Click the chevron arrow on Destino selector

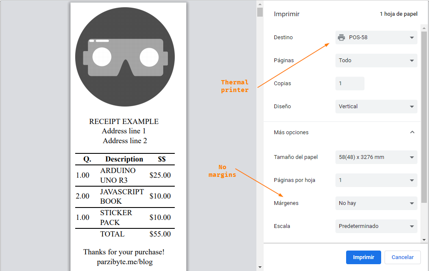[411, 37]
